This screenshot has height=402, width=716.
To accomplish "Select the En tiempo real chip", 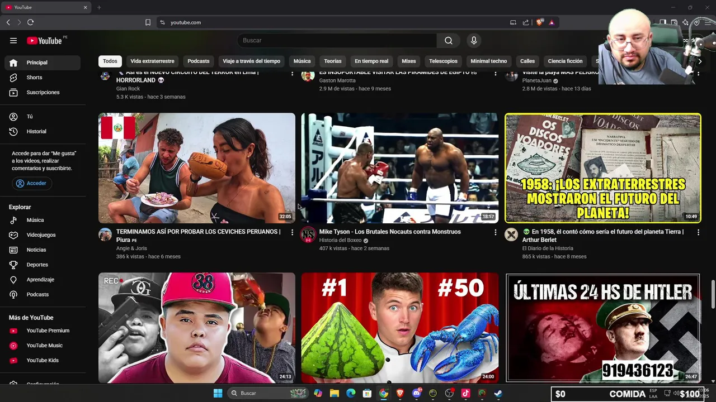I will pos(371,61).
